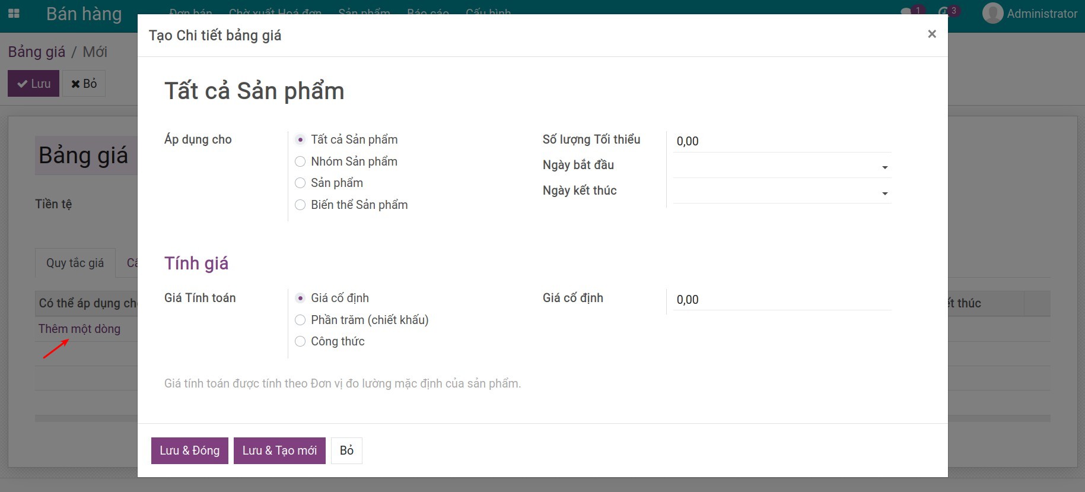Click the Giá cố định price input

pos(782,300)
